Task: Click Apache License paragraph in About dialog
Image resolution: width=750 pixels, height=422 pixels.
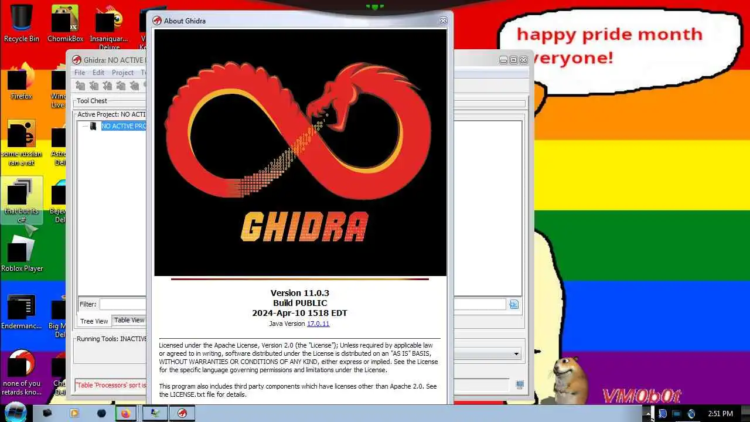Action: pos(298,358)
